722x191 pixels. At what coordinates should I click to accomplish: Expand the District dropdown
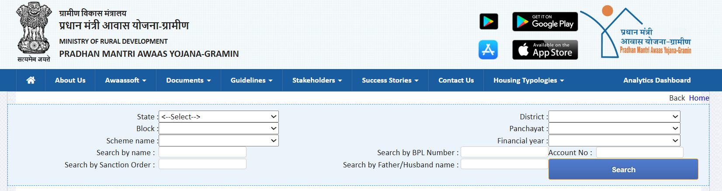[x=614, y=117]
